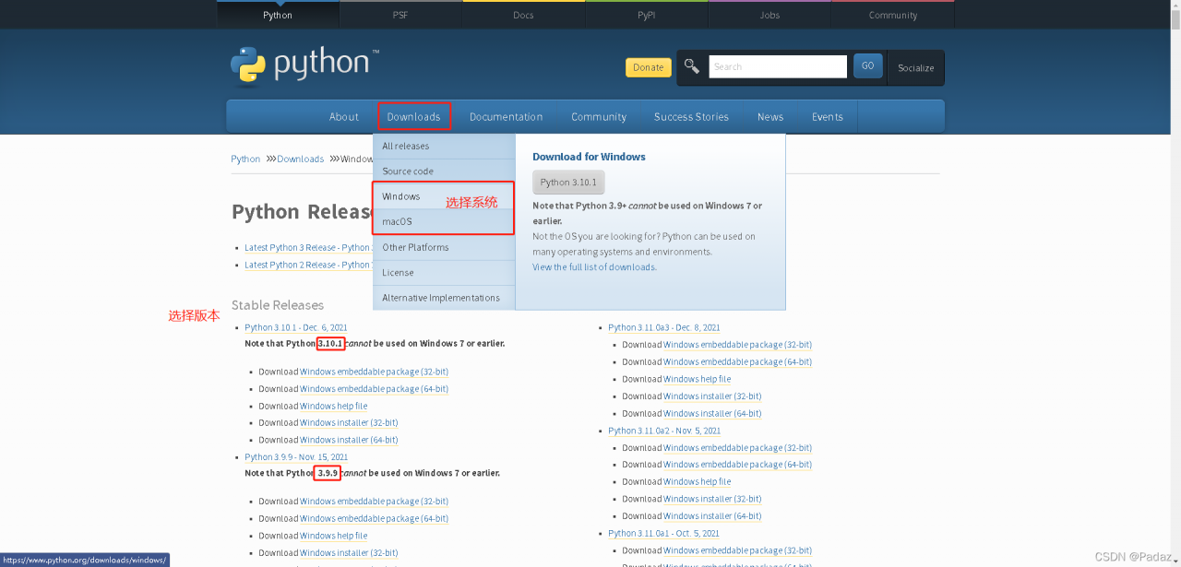The height and width of the screenshot is (567, 1181).
Task: Open the Socialize menu
Action: tap(915, 68)
